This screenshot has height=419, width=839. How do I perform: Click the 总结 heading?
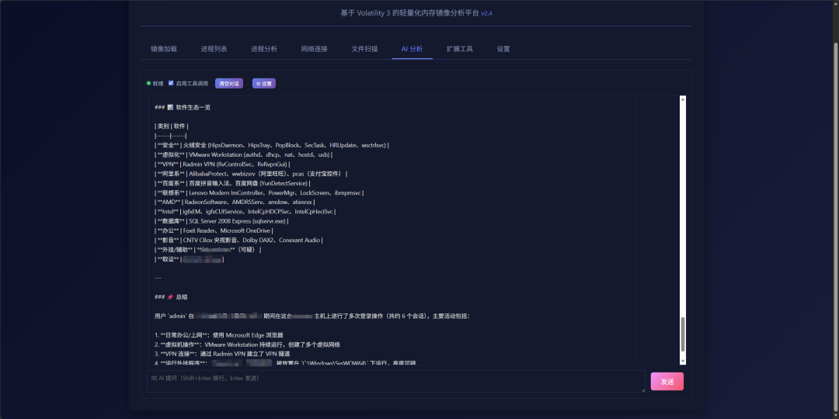pos(181,297)
